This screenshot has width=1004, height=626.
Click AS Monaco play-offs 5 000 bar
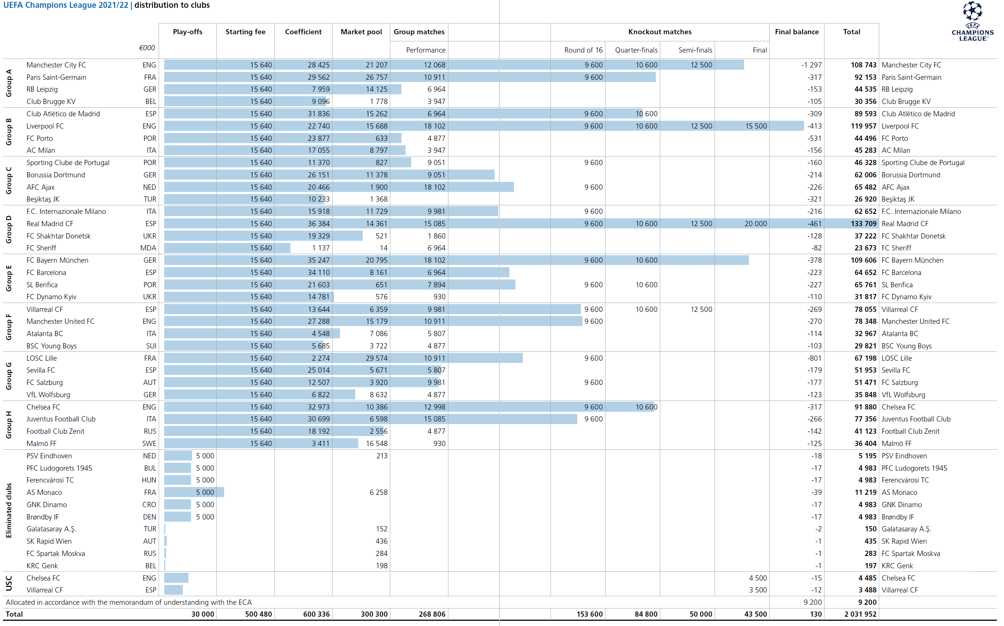pyautogui.click(x=194, y=492)
